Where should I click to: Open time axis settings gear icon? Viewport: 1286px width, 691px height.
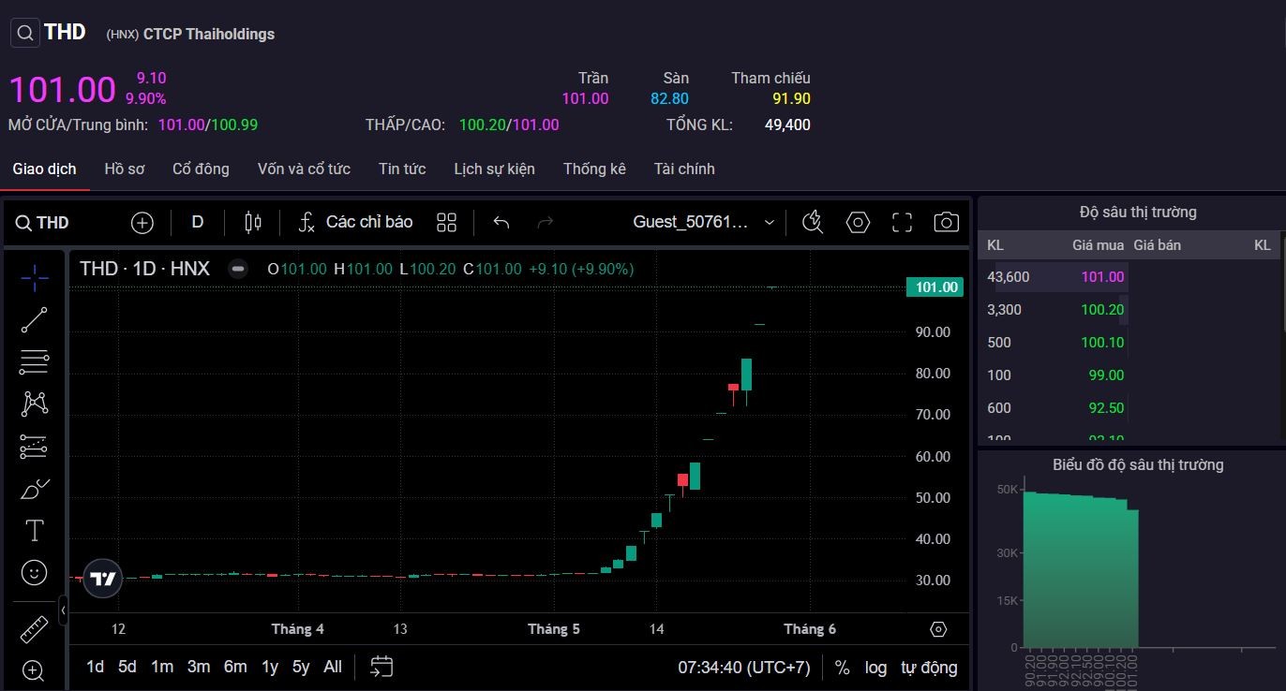[x=938, y=629]
